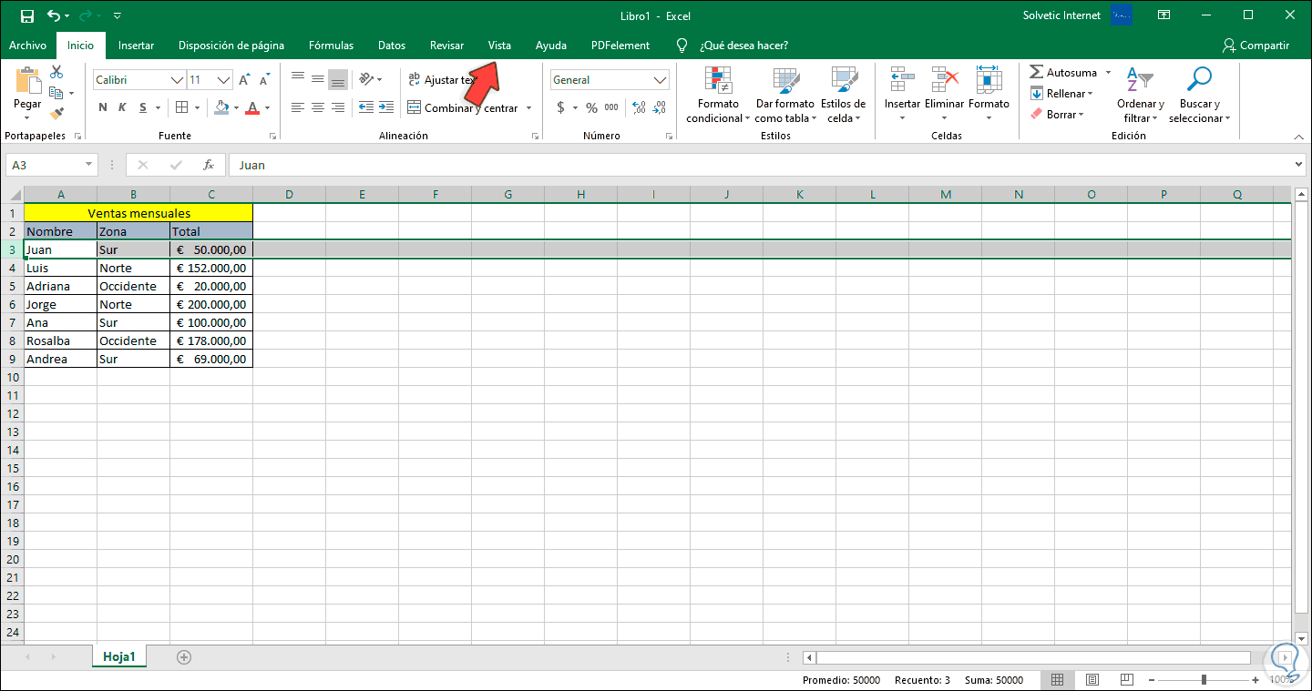Select the Hoja1 sheet tab

click(118, 656)
